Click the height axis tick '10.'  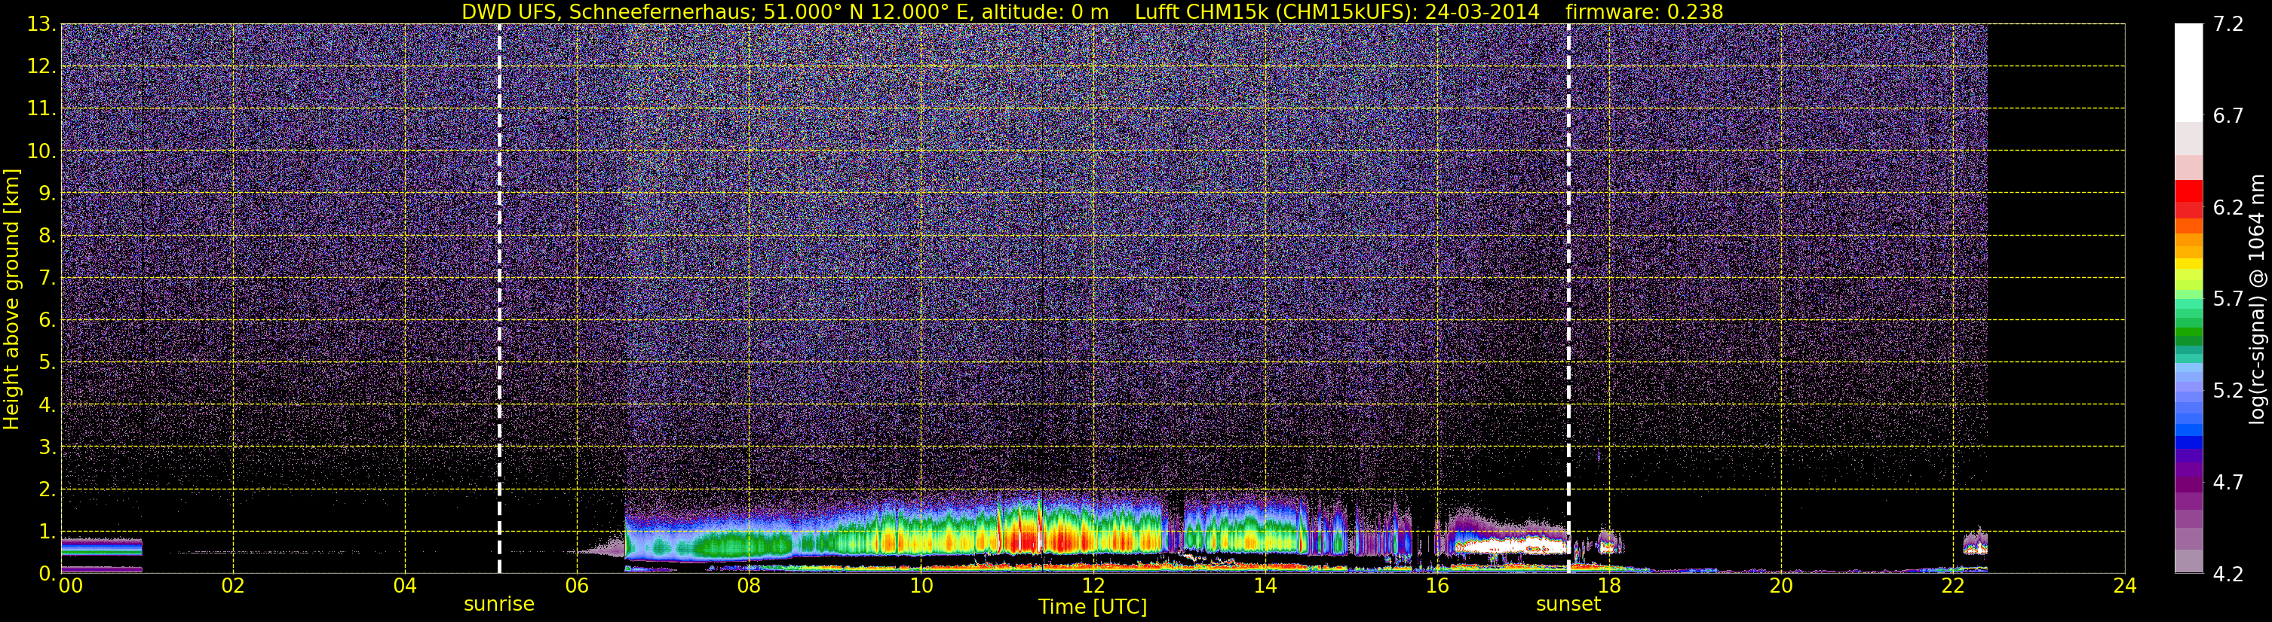[41, 151]
